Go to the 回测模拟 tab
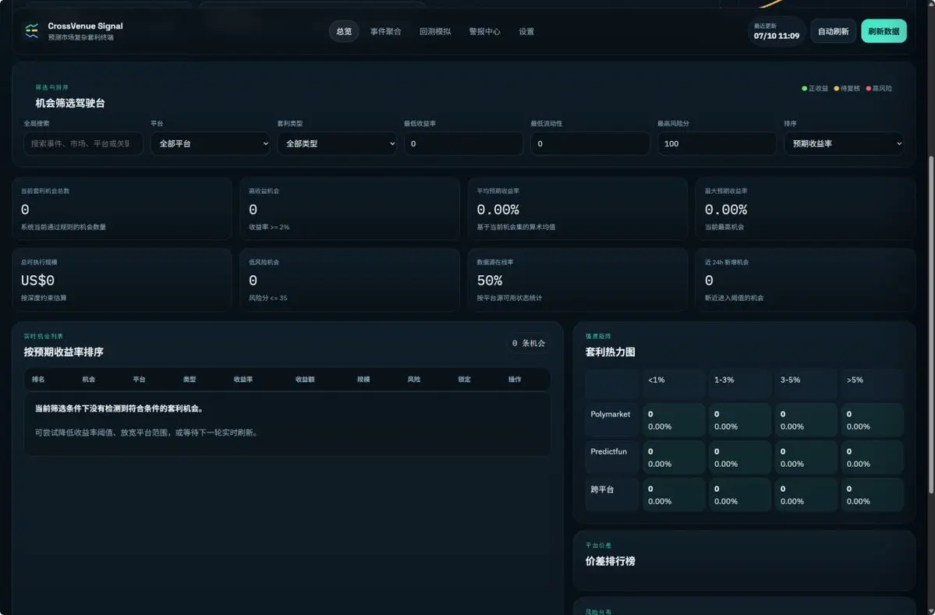Image resolution: width=935 pixels, height=615 pixels. tap(435, 32)
